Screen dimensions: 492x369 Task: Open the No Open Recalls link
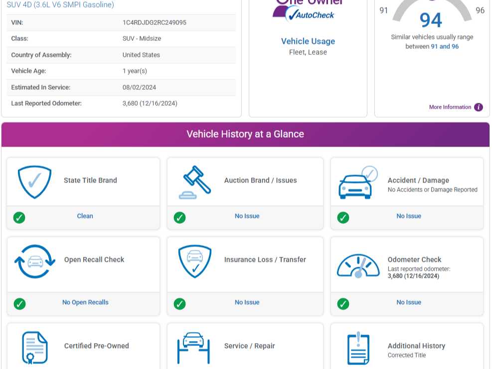[85, 303]
